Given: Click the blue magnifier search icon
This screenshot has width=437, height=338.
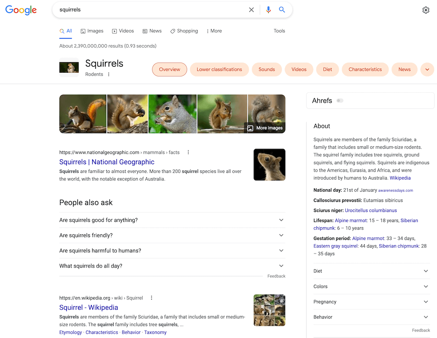Looking at the screenshot, I should pyautogui.click(x=282, y=10).
